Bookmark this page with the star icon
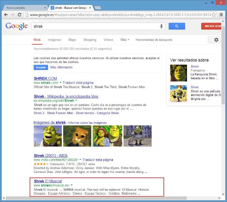This screenshot has height=202, width=227. (x=214, y=15)
